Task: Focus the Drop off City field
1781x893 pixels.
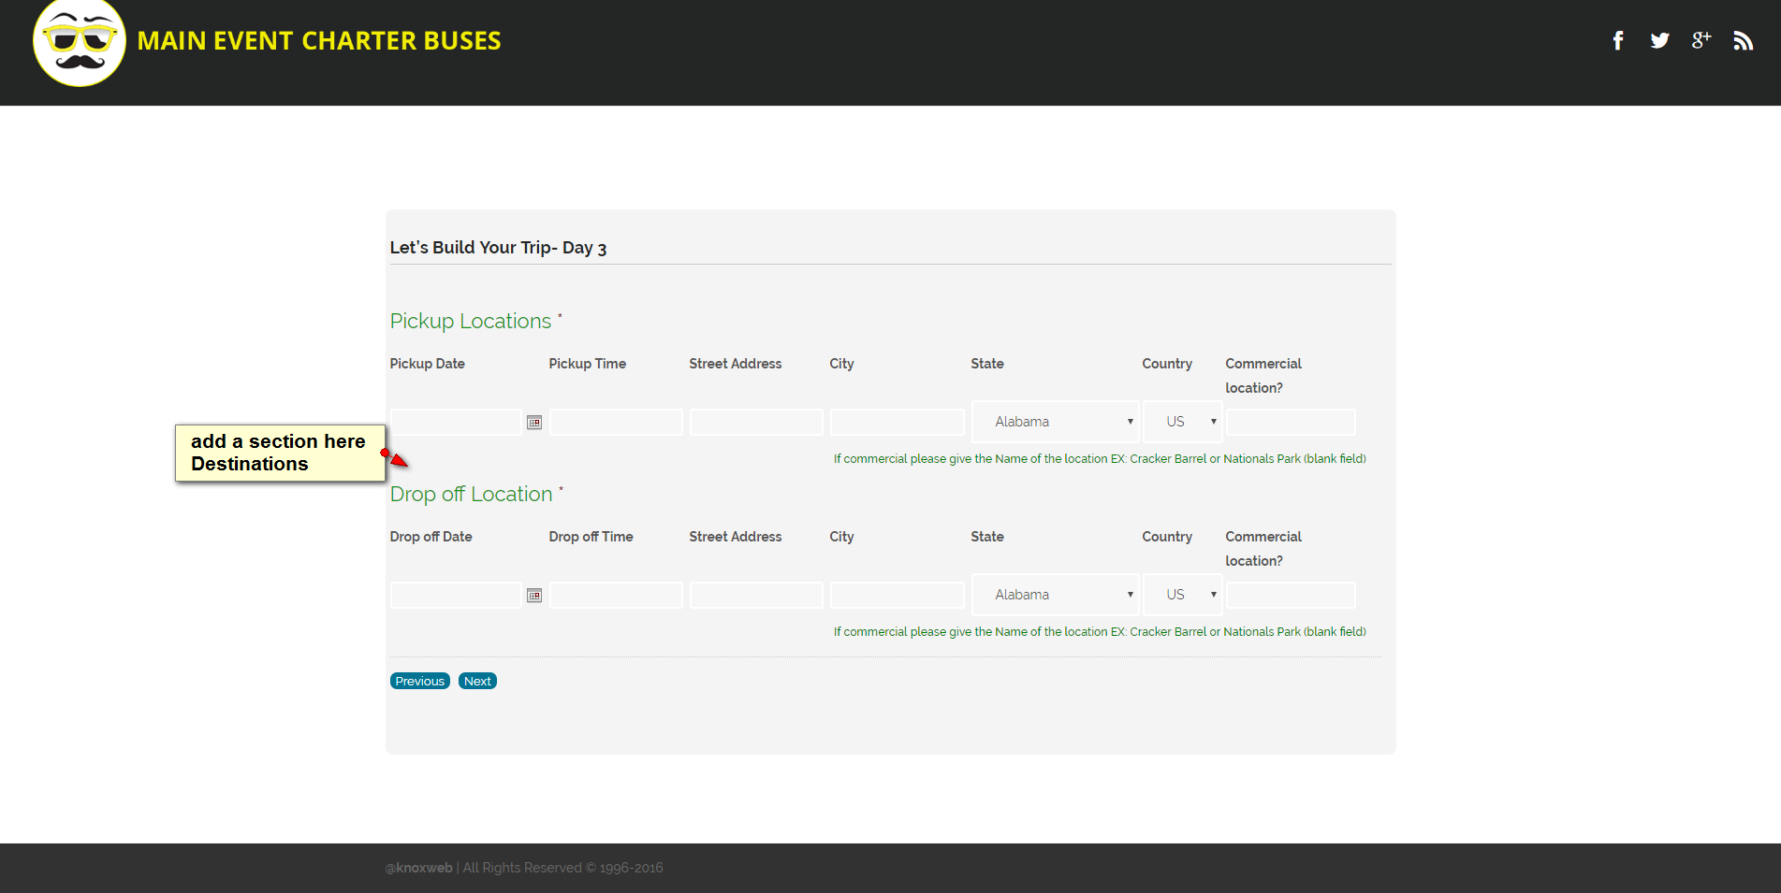Action: point(898,595)
